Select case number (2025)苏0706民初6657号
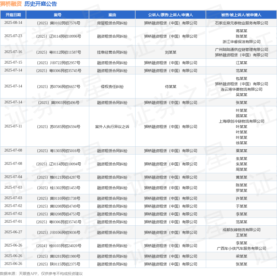Viewport: 277px width, 276px height. (58, 87)
